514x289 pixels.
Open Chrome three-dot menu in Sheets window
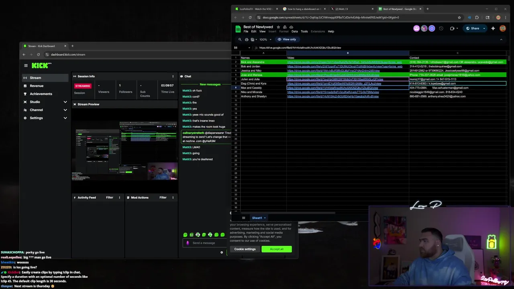pyautogui.click(x=505, y=18)
